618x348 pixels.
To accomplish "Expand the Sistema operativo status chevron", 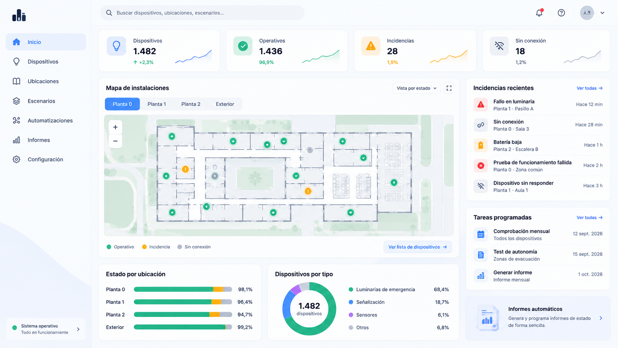I will tap(78, 329).
